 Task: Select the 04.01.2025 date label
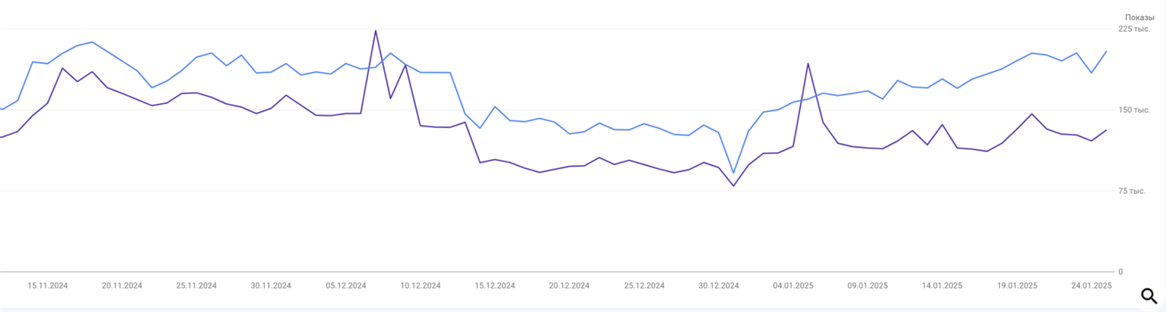click(x=793, y=285)
